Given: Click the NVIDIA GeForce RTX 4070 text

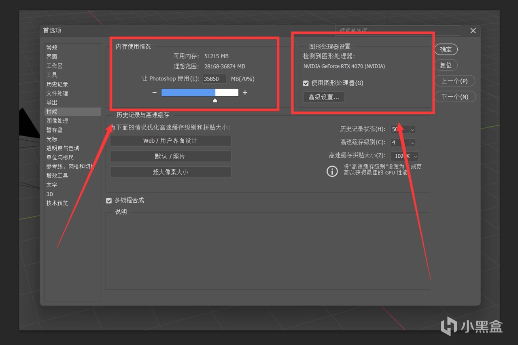Looking at the screenshot, I should click(344, 66).
